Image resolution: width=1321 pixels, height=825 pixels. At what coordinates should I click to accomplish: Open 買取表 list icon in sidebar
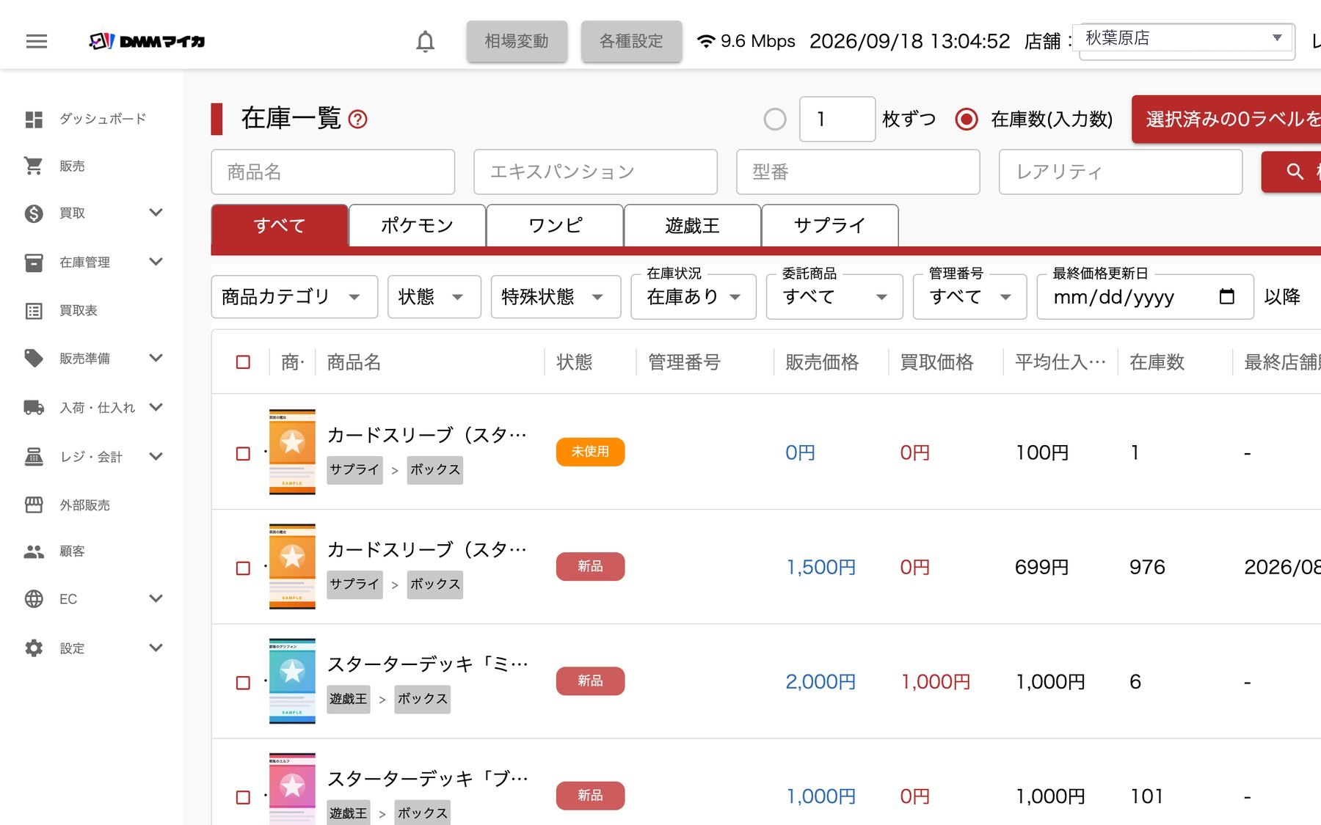(34, 311)
